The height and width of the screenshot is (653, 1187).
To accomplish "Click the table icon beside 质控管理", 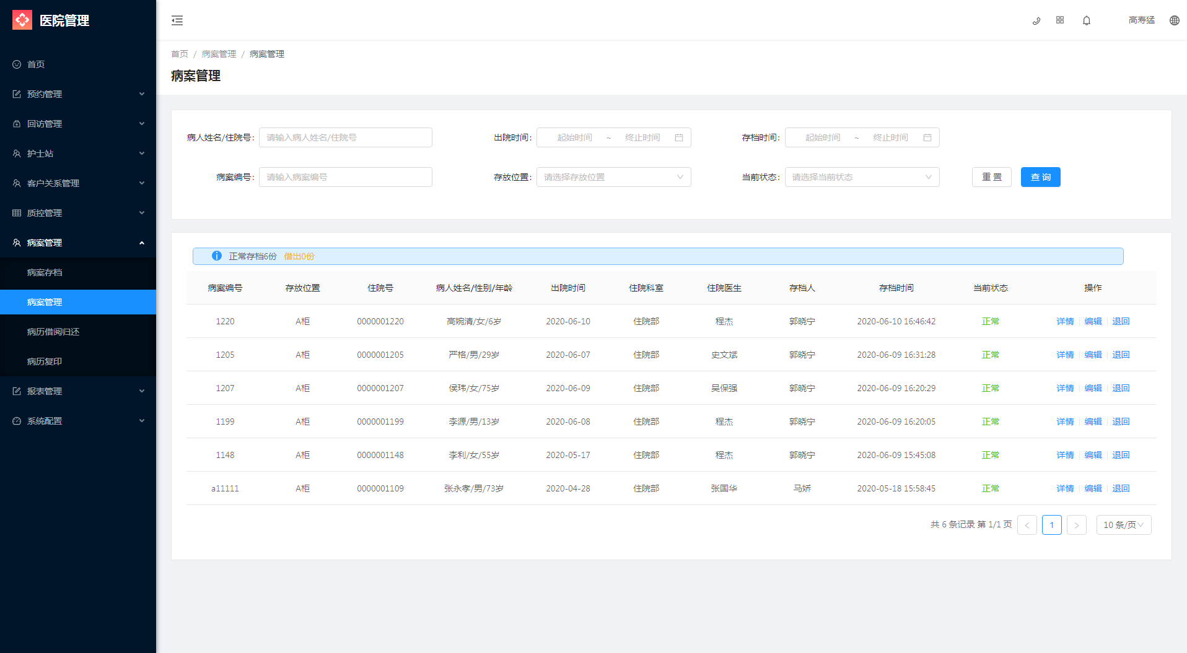I will pyautogui.click(x=17, y=213).
